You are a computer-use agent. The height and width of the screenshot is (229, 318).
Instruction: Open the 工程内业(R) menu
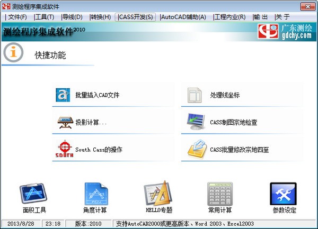pos(229,17)
